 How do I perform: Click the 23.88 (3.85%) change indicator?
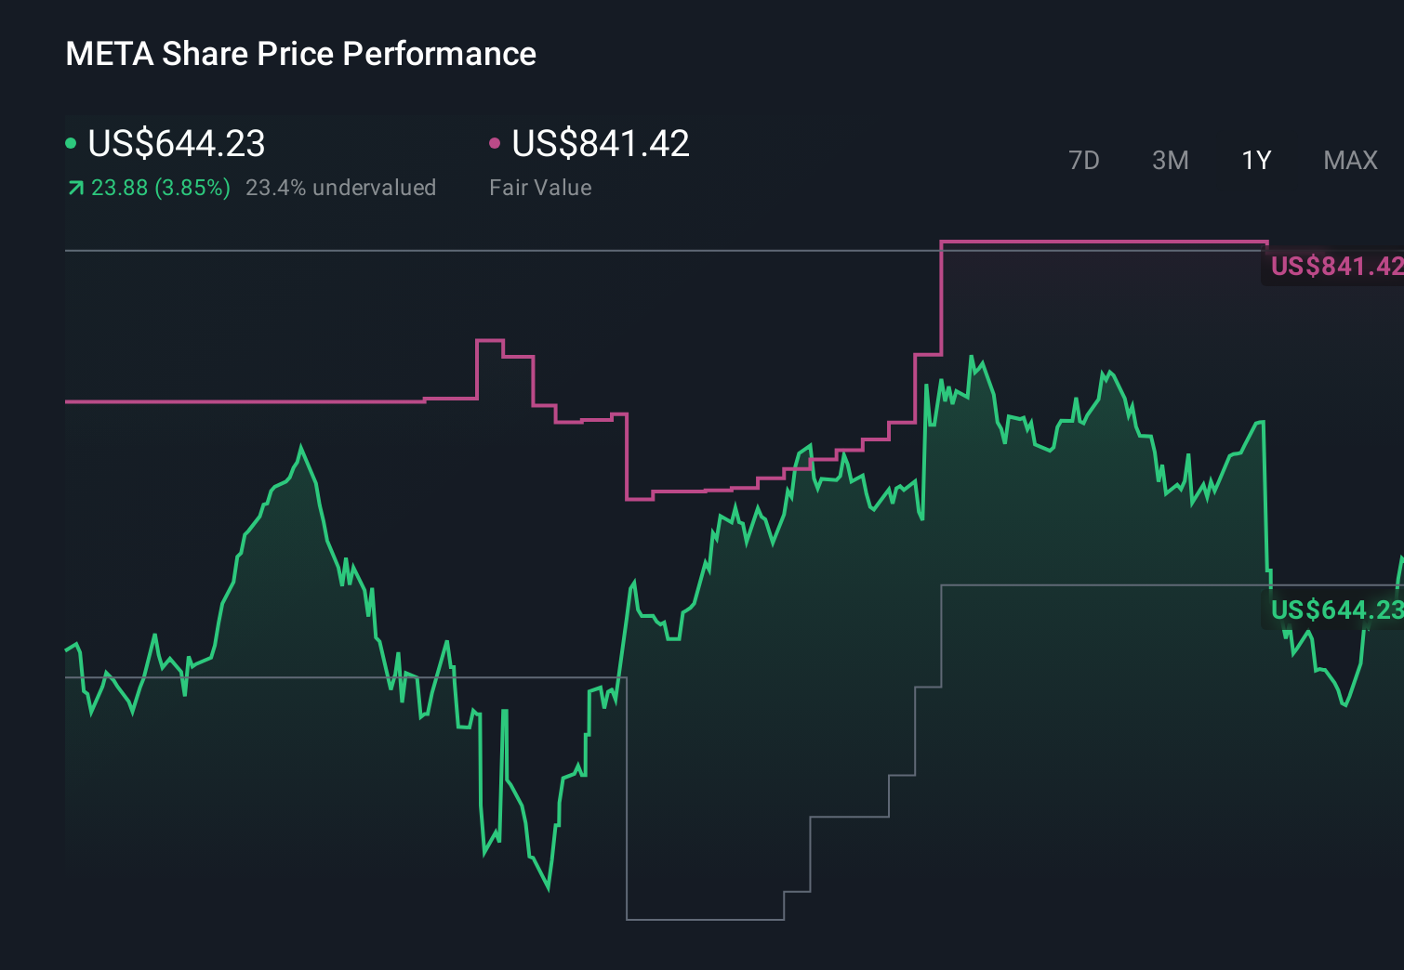(160, 188)
